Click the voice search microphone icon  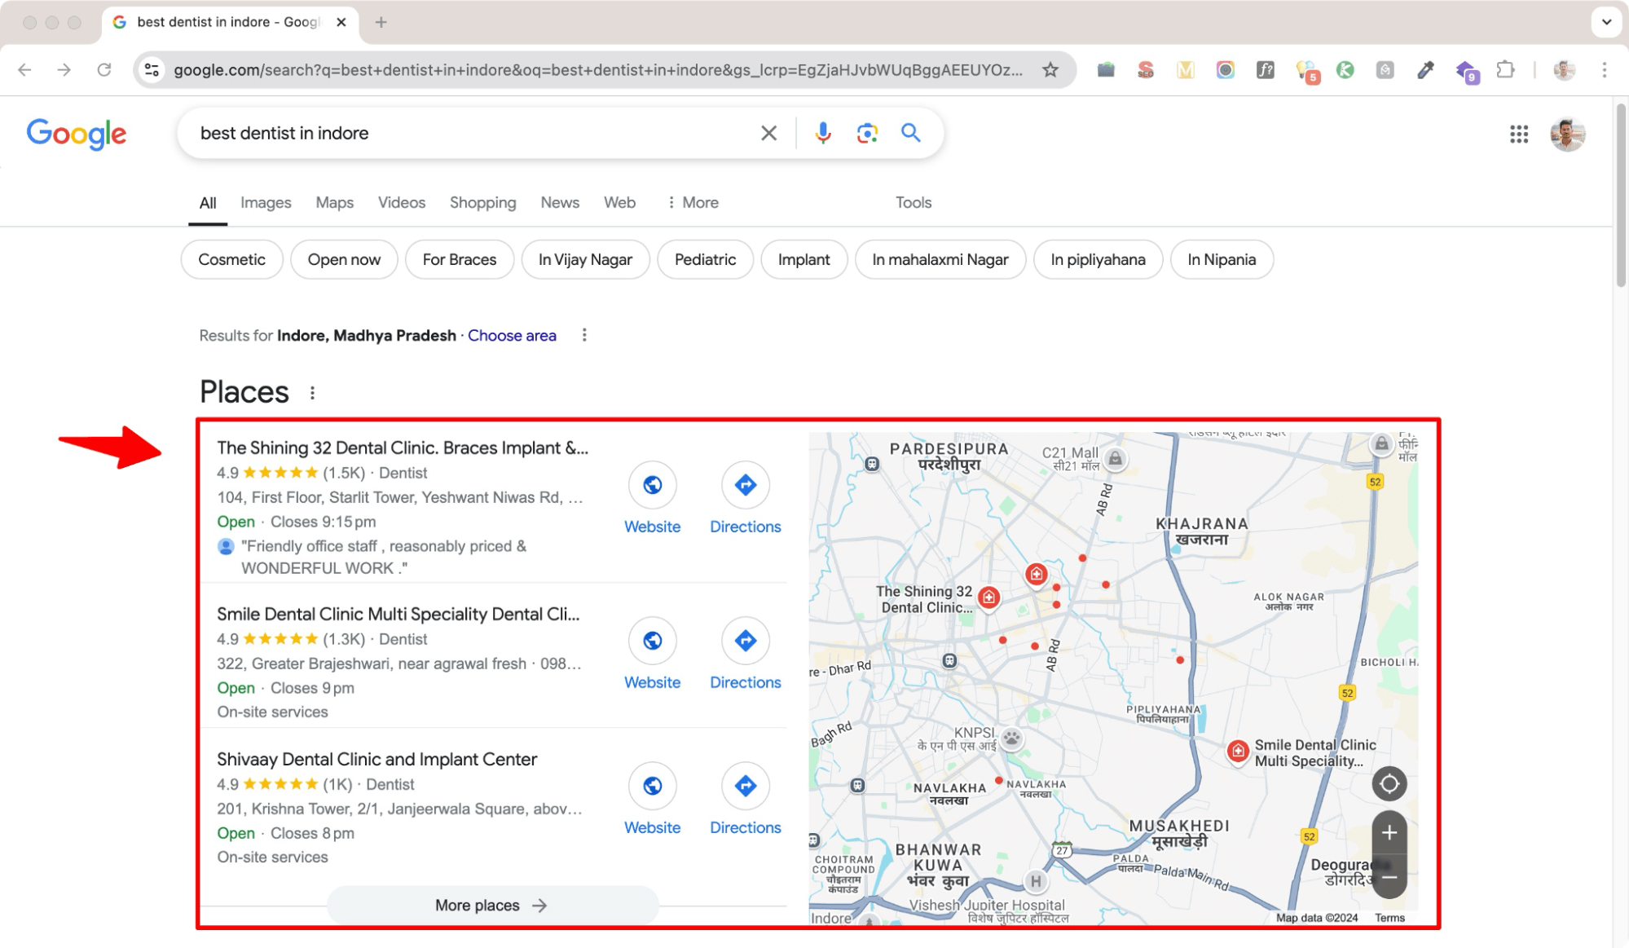(823, 132)
